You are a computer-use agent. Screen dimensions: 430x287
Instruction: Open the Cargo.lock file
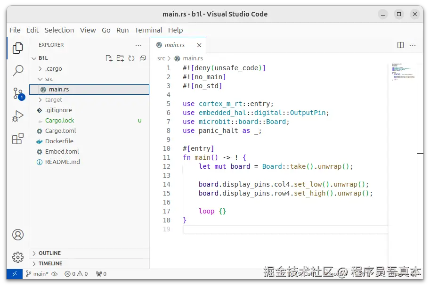[x=89, y=121]
